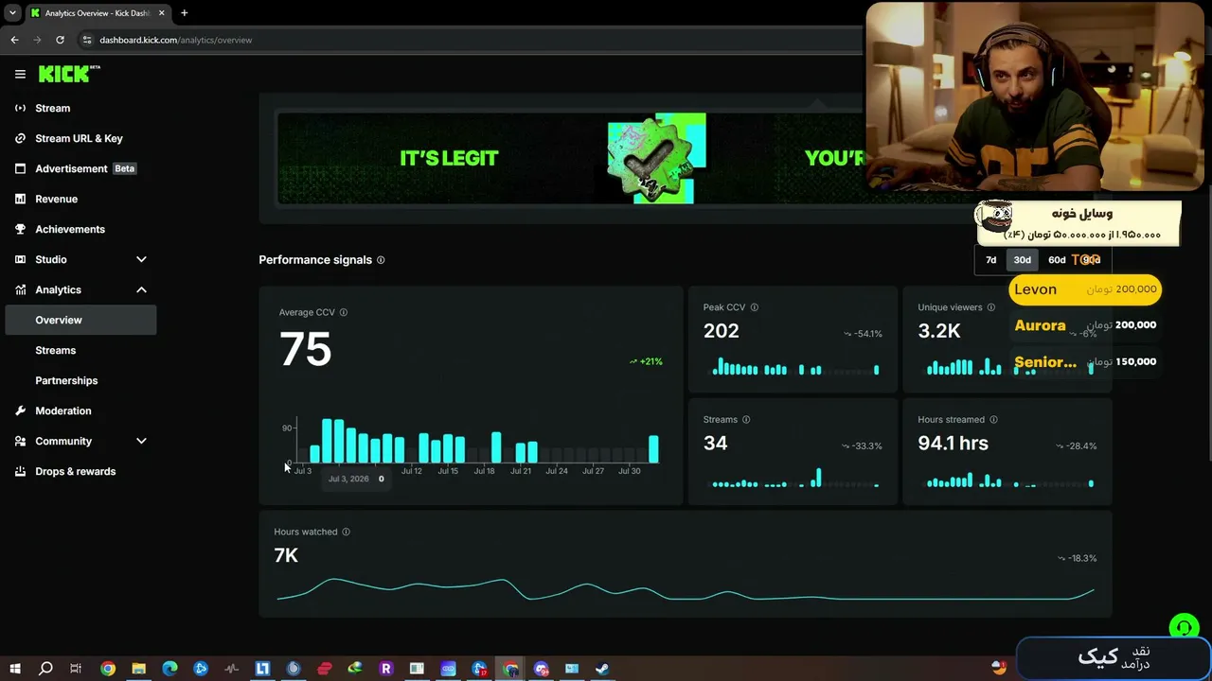Click the Advertisement sidebar icon

[x=20, y=168]
